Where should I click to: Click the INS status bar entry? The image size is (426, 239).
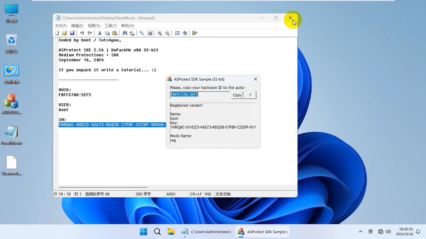point(208,194)
